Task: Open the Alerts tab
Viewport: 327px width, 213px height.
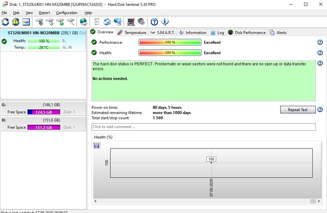Action: click(x=278, y=33)
